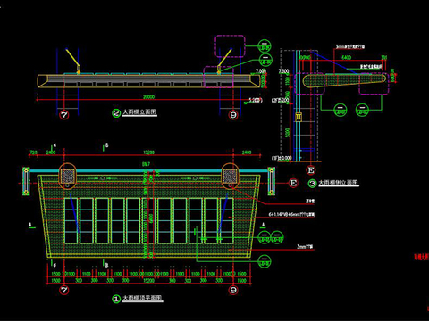This screenshot has width=429, height=321.
Task: Click grid bubble 9 below the roof plan
Action: 233,290
